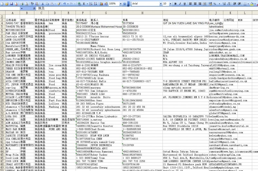258x171 pixels.
Task: Toggle align right
Action: click(x=200, y=4)
